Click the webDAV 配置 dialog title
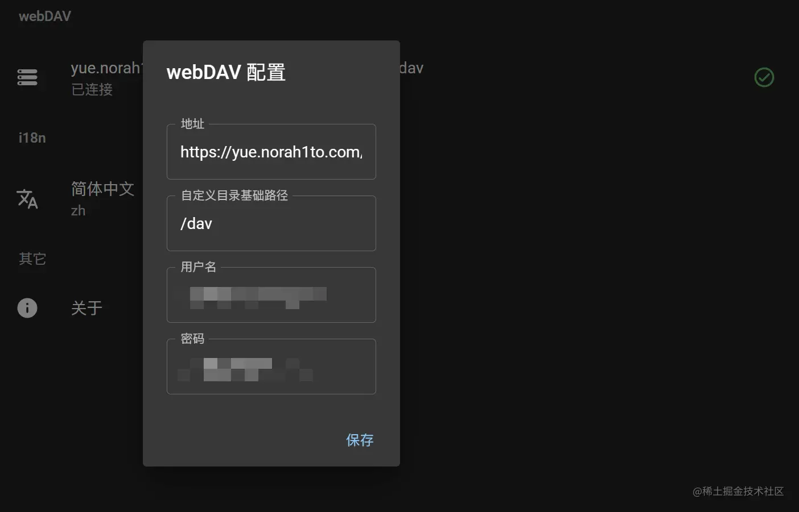 click(226, 72)
